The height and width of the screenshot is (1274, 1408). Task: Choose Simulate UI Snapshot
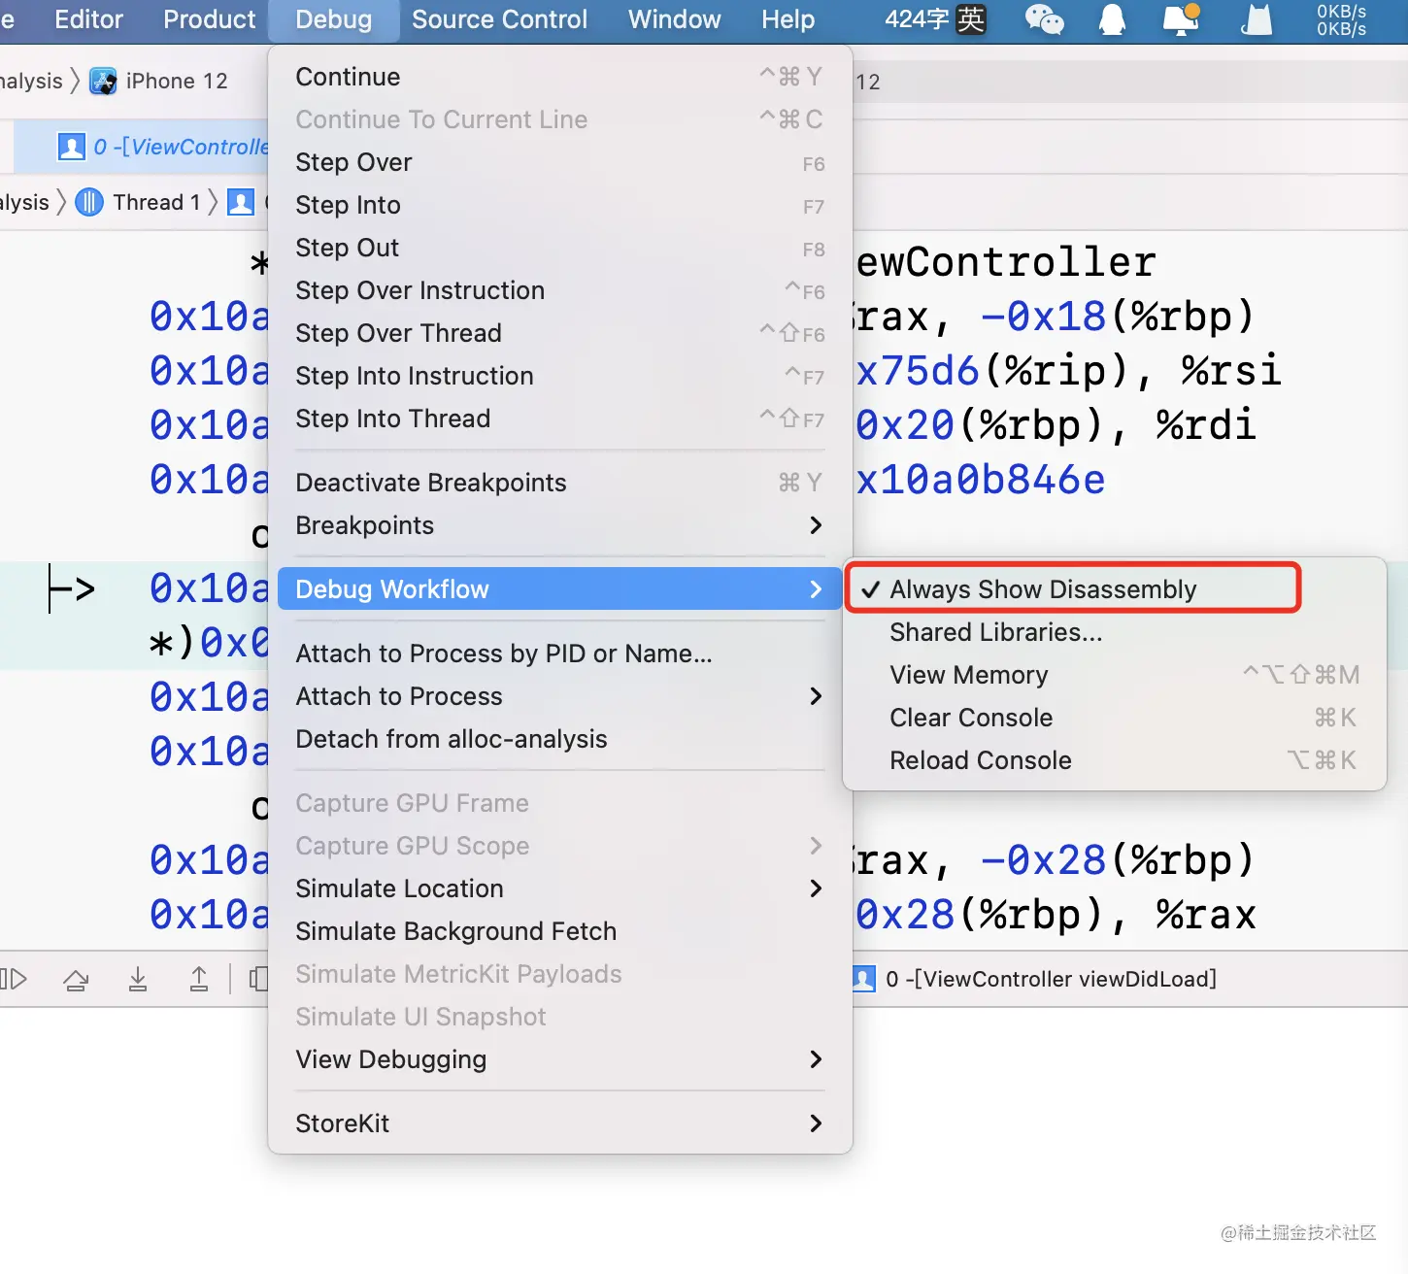click(x=559, y=1017)
